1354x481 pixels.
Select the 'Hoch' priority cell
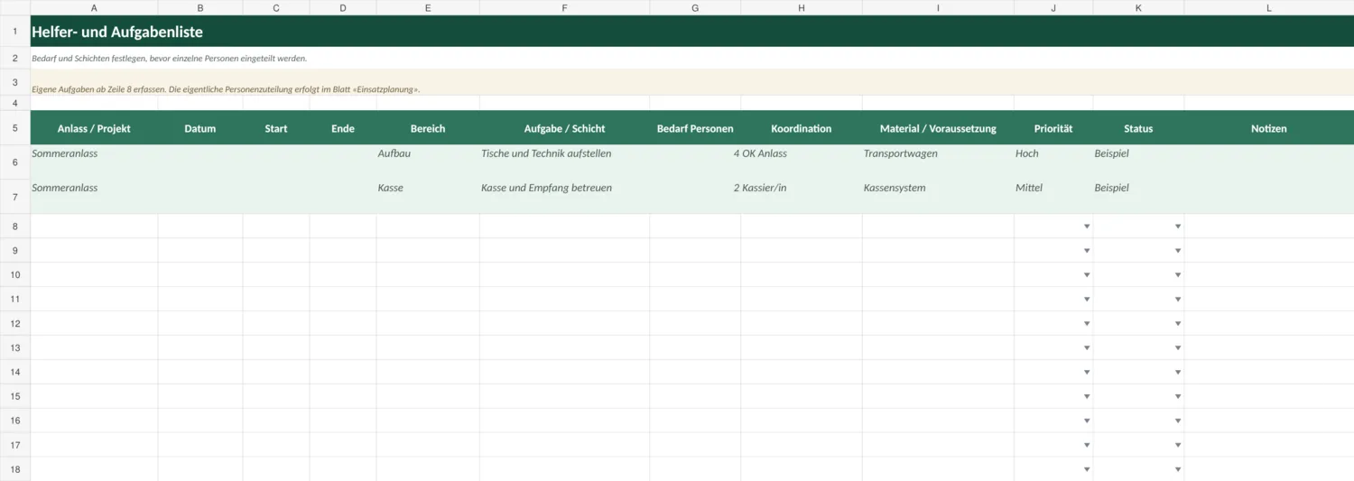(x=1053, y=162)
